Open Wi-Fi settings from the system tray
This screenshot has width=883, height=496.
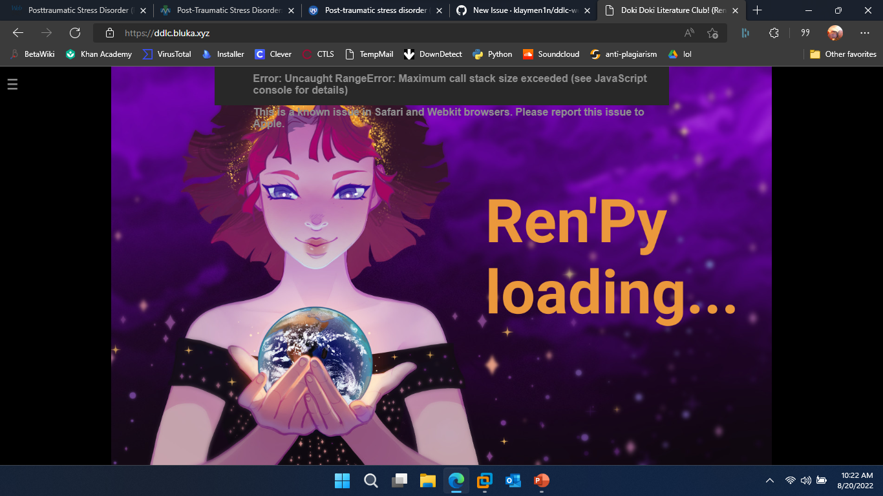[x=790, y=480]
